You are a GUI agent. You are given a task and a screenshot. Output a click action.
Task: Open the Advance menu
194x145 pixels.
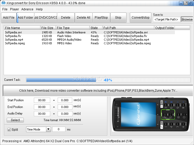27,9
